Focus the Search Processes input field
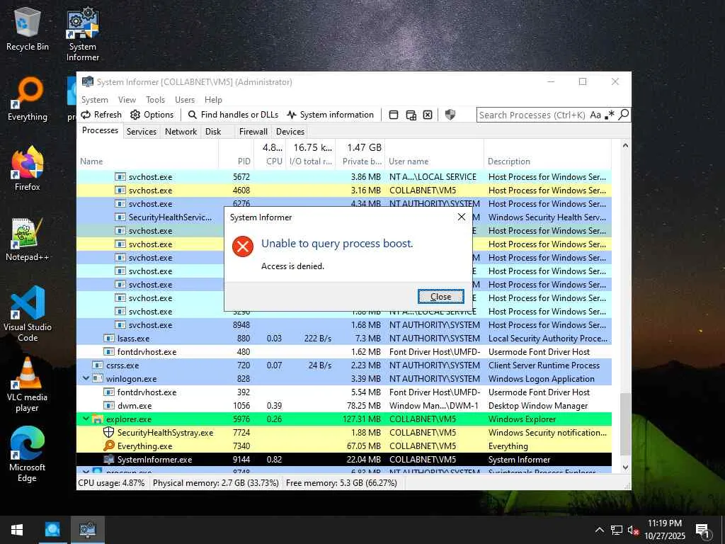Viewport: 725px width, 544px height. coord(532,115)
